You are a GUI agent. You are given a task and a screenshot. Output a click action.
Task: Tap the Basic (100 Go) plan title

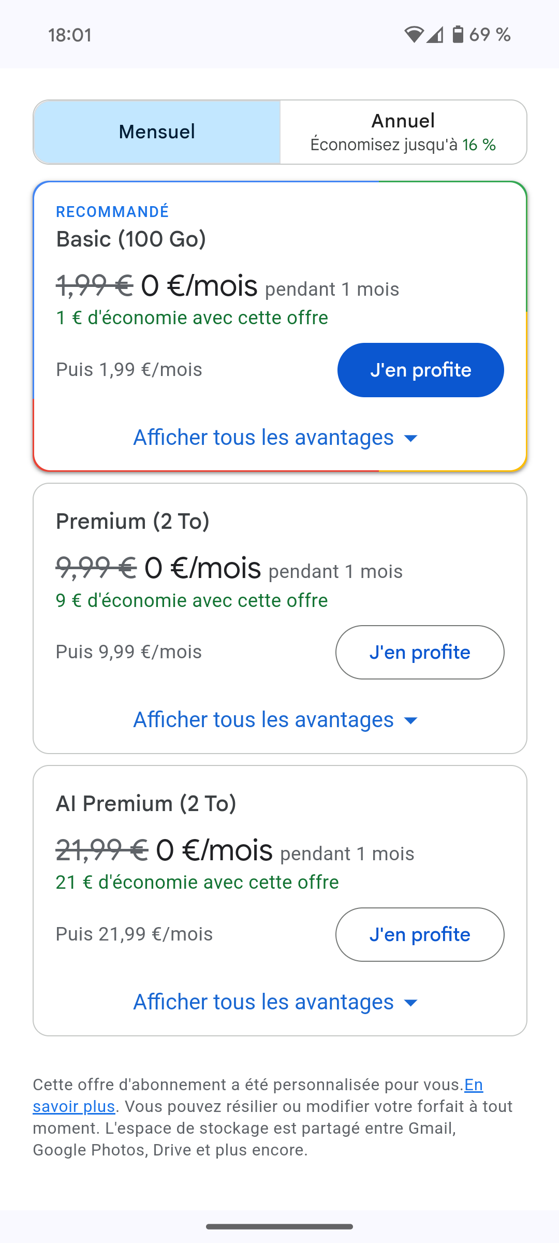[131, 239]
